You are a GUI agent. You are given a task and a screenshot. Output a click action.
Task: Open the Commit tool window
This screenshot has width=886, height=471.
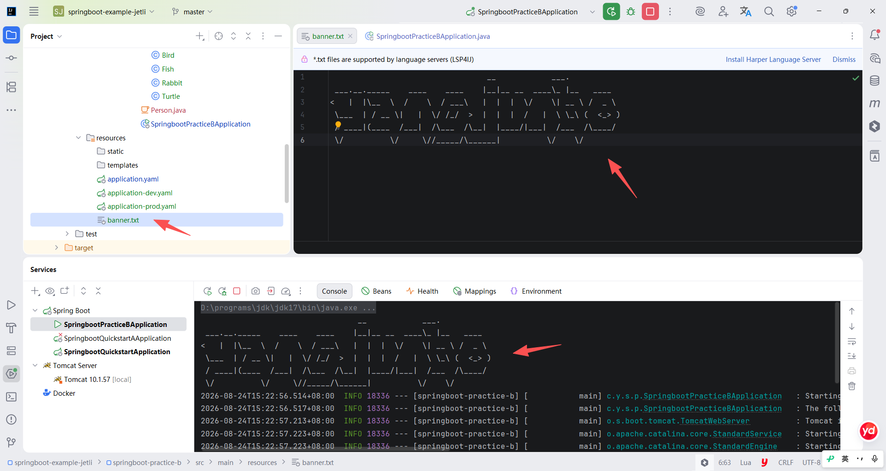click(12, 58)
